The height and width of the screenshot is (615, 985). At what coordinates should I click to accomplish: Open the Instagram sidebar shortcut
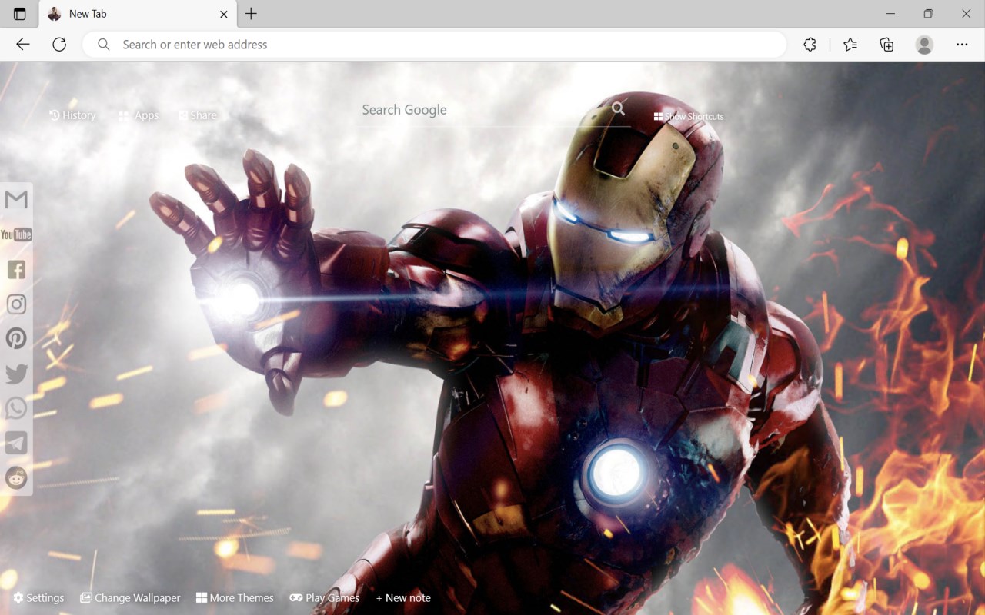point(16,304)
